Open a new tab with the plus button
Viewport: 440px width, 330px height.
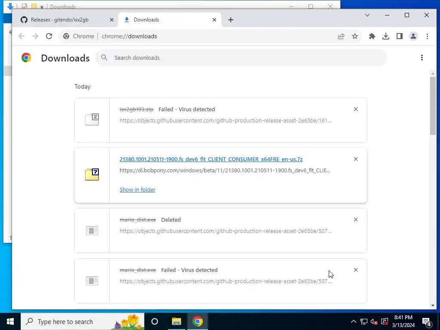point(231,20)
